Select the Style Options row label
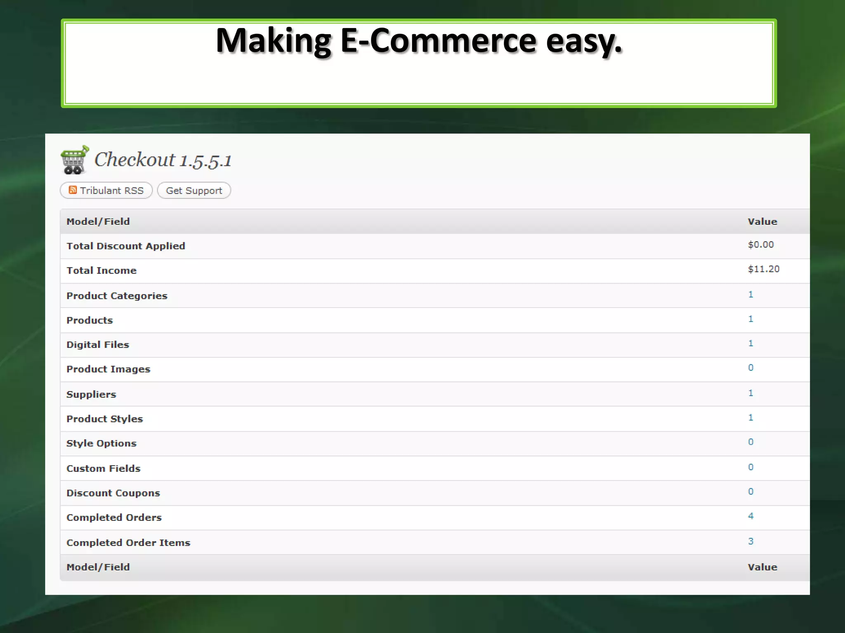 click(101, 443)
